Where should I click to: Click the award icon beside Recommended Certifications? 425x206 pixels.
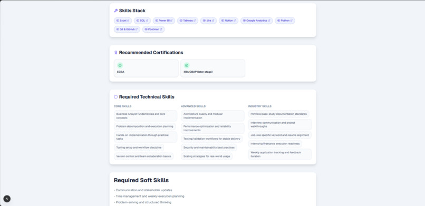[115, 53]
